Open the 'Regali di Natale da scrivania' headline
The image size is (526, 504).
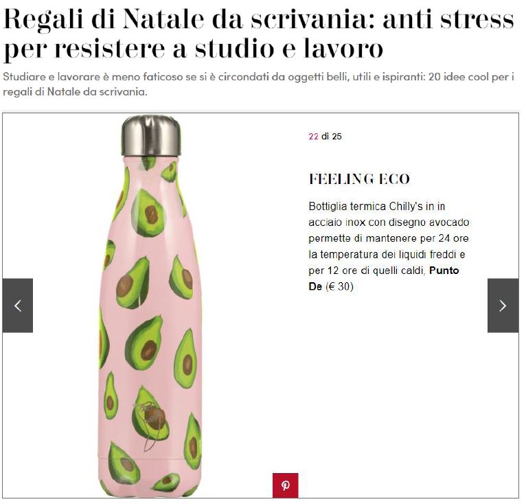pyautogui.click(x=258, y=34)
